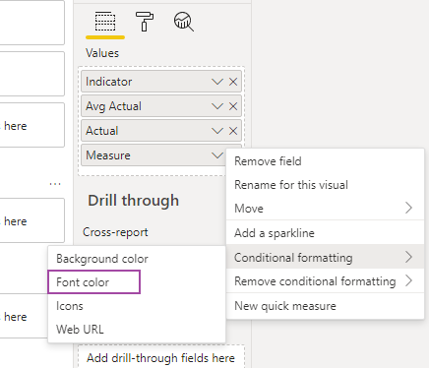Select Icons formatting option

click(x=137, y=306)
